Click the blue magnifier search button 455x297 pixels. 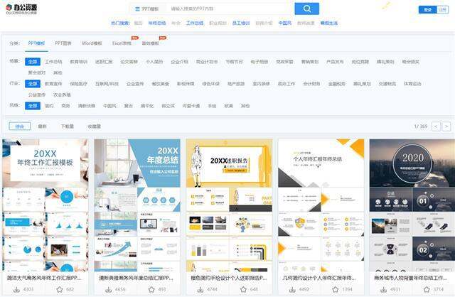pyautogui.click(x=306, y=9)
